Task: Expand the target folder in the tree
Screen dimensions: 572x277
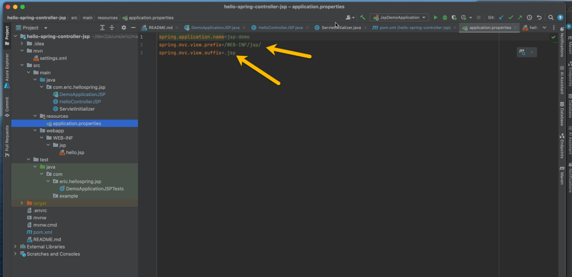Action: [22, 203]
